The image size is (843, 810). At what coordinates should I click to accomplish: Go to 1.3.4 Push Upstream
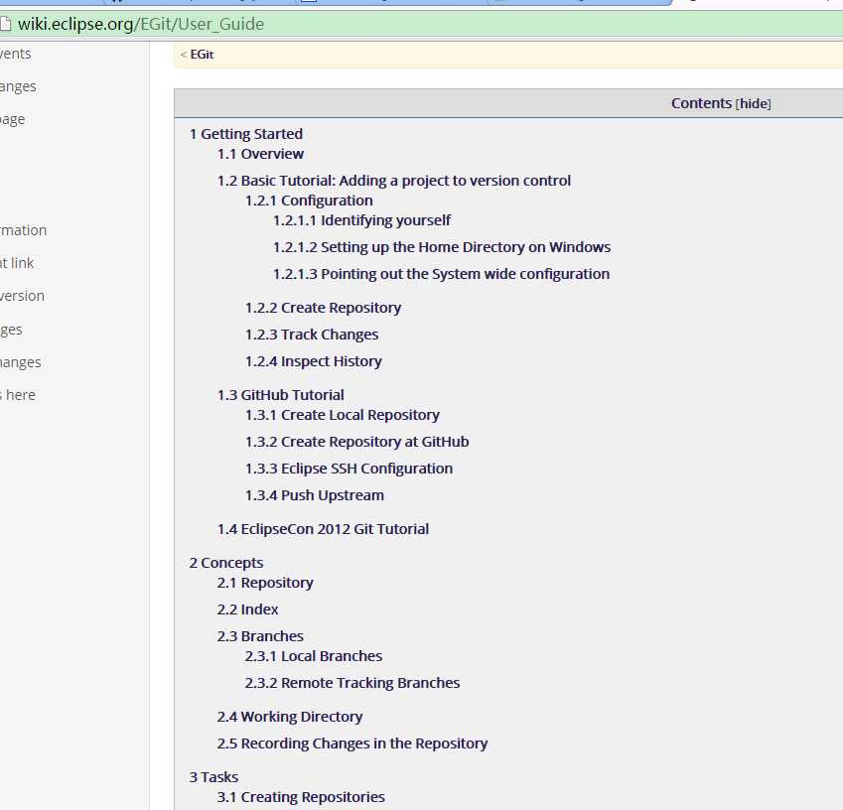pos(314,495)
